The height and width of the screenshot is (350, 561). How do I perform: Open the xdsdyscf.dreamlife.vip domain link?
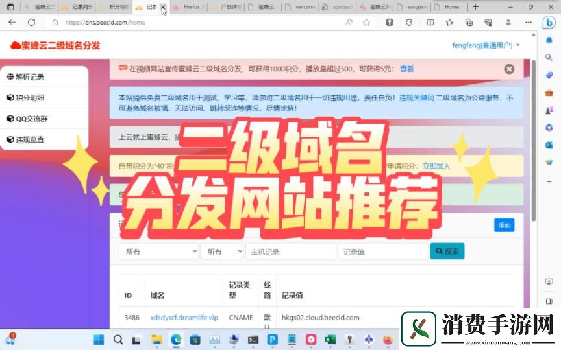click(184, 318)
